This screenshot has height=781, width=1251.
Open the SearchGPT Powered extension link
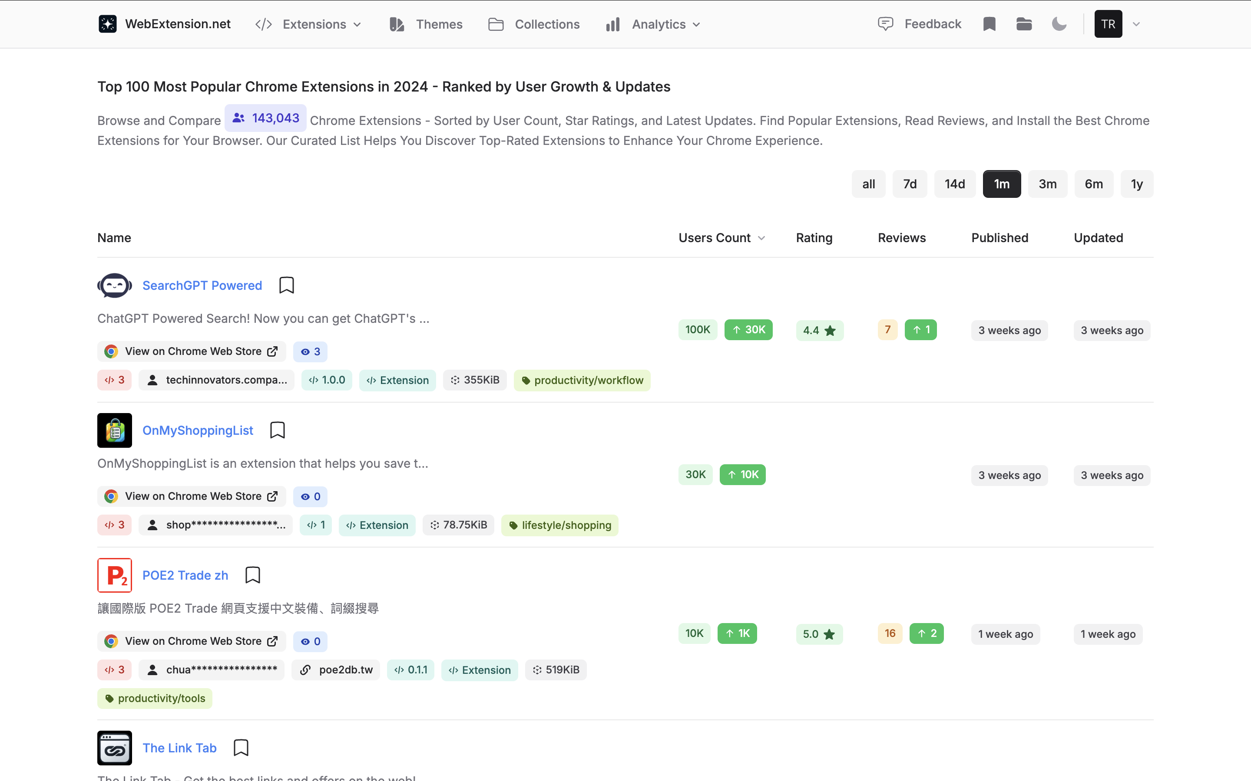coord(202,285)
